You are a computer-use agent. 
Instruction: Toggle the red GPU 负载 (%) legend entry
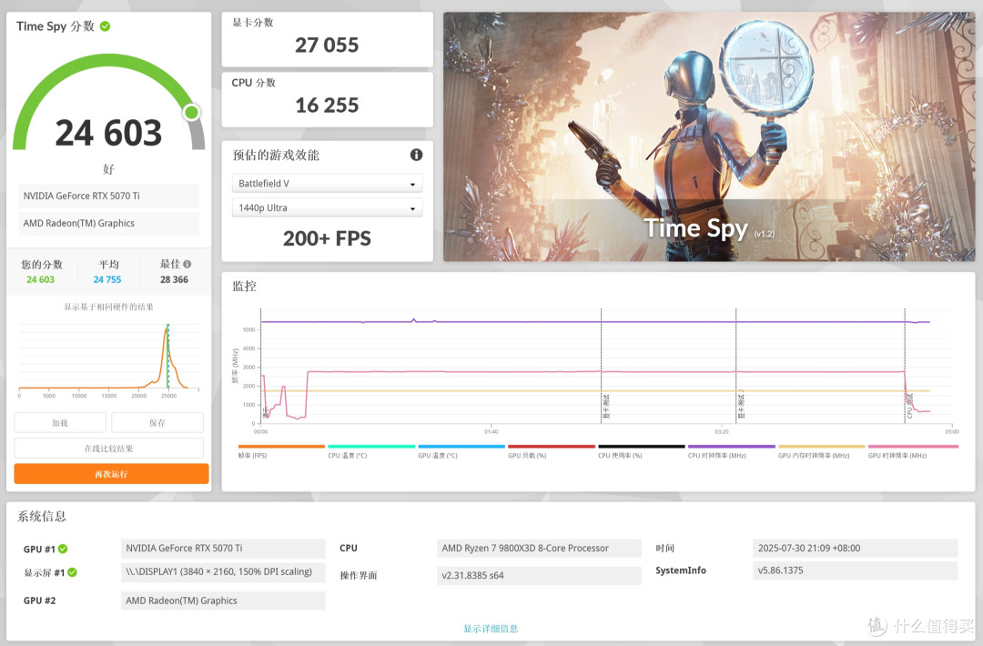[x=551, y=452]
